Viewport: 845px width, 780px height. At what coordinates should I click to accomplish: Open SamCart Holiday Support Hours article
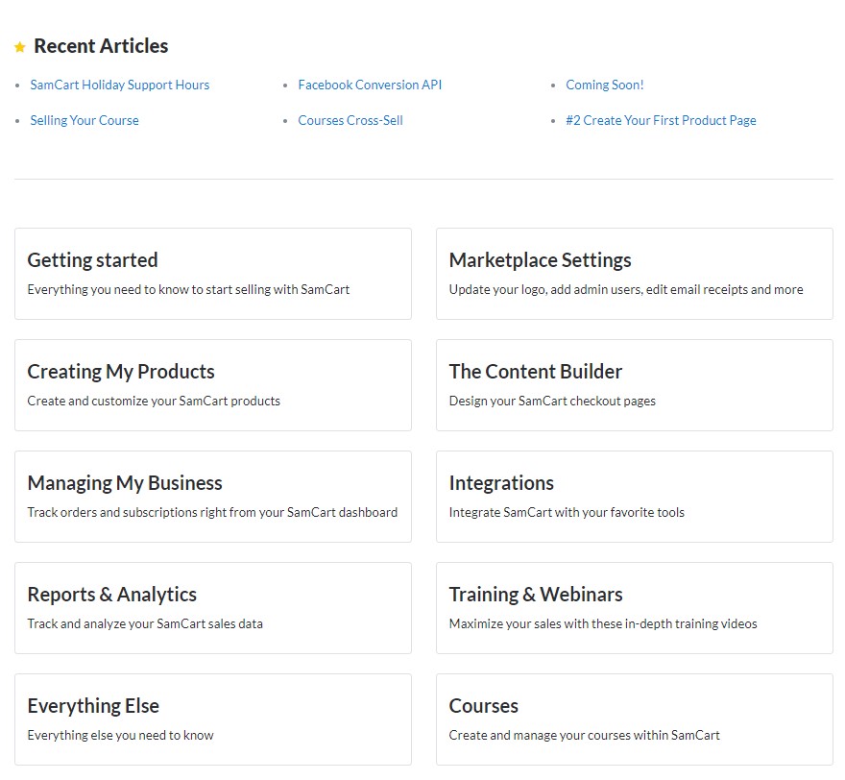pos(119,85)
